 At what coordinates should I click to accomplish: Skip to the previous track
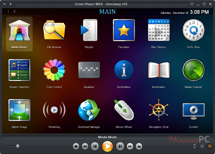tap(95, 146)
